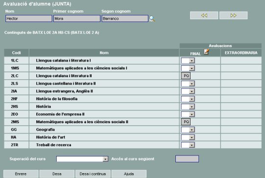265x178 pixels.
Task: Click code cell 2TR
Action: (x=16, y=145)
